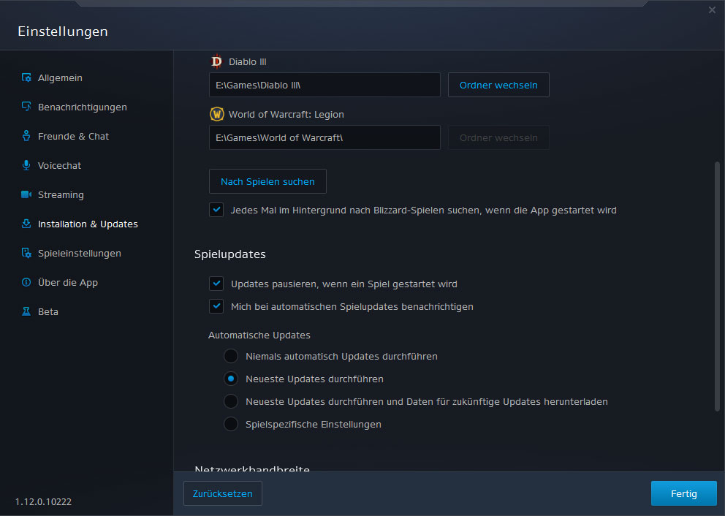Click the Allgemein sidebar icon
Image resolution: width=725 pixels, height=516 pixels.
click(26, 77)
